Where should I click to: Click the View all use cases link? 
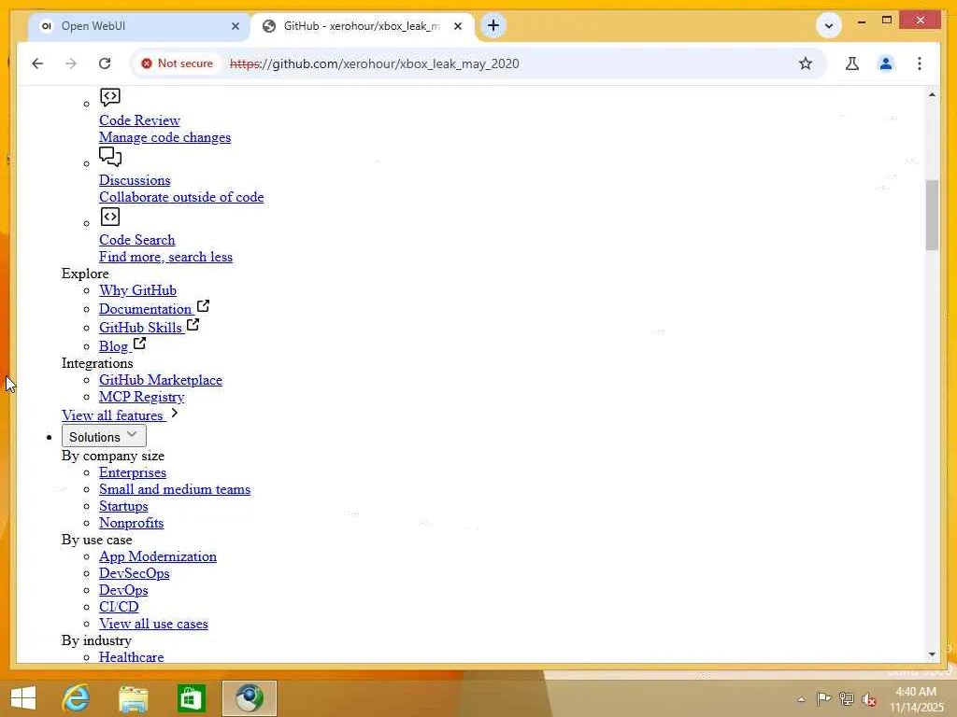(x=153, y=623)
